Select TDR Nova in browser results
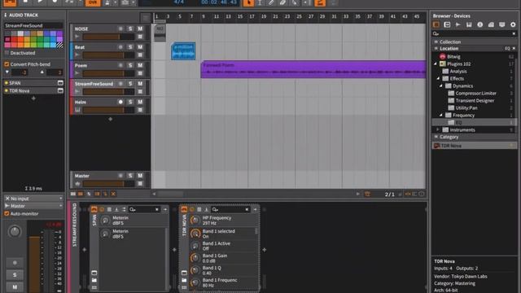This screenshot has width=521, height=293. point(475,146)
